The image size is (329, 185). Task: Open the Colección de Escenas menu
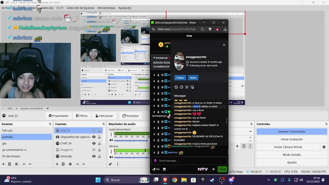(80, 8)
